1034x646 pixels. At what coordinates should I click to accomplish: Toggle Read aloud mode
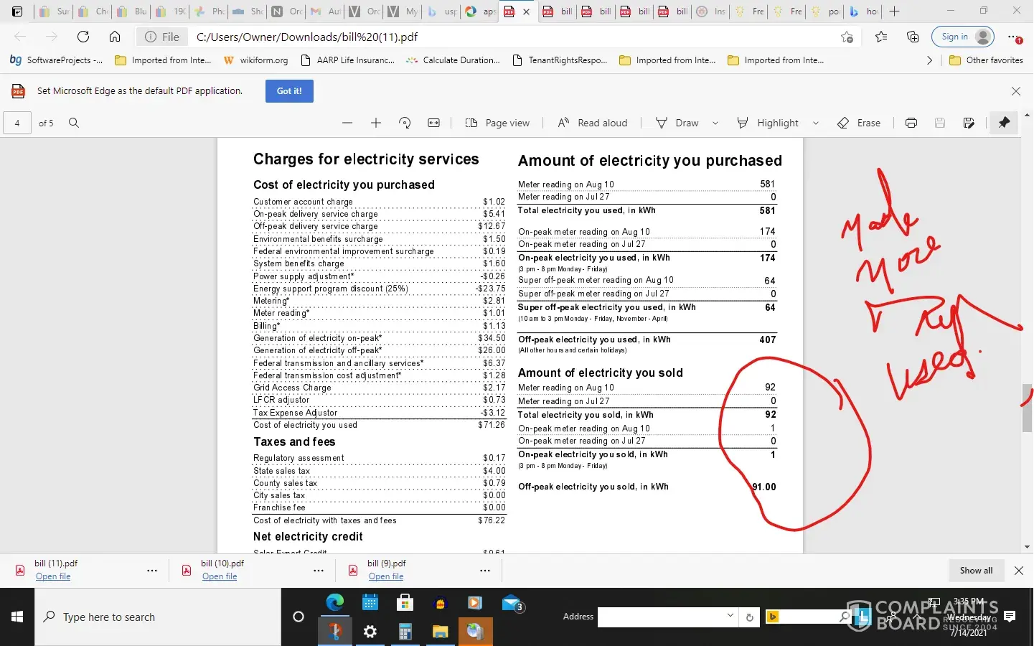[x=593, y=123]
